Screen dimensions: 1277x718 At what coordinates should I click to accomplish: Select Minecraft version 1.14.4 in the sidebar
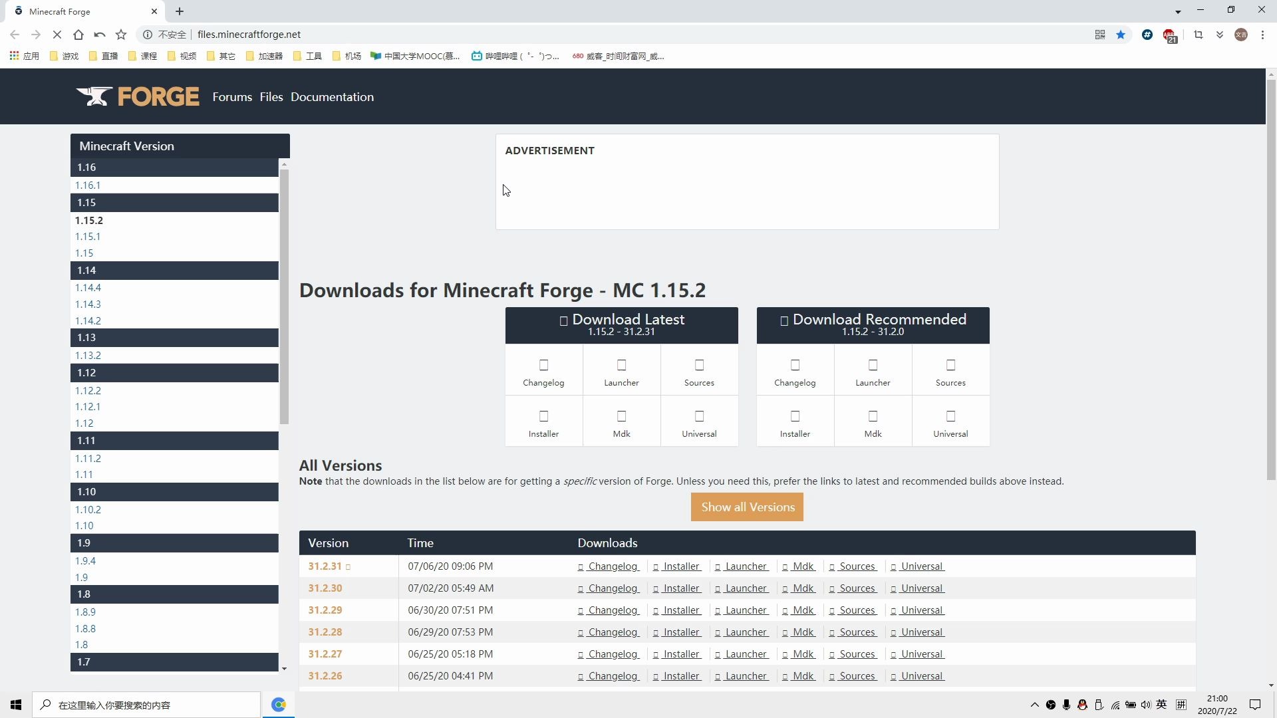[88, 288]
